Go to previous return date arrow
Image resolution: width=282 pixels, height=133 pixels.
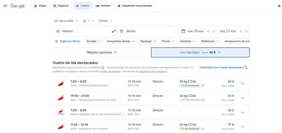(x=241, y=31)
